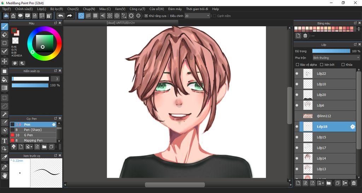
Task: Hide layer Lớp15 visibility dot
Action: pos(297,138)
